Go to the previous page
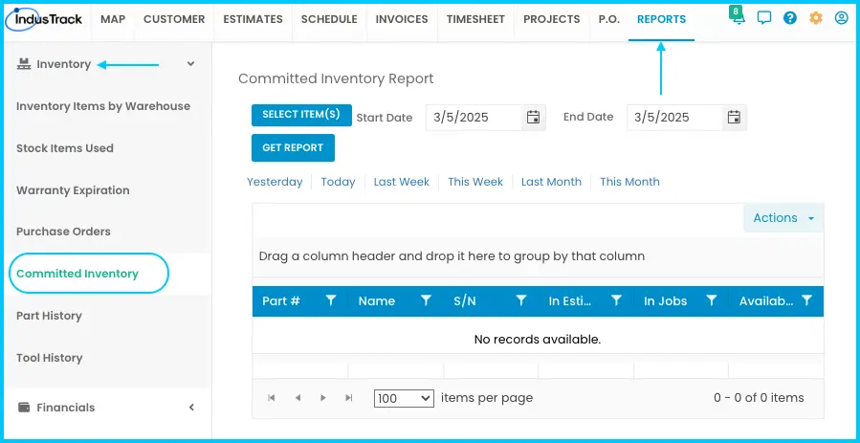The image size is (860, 443). (298, 398)
